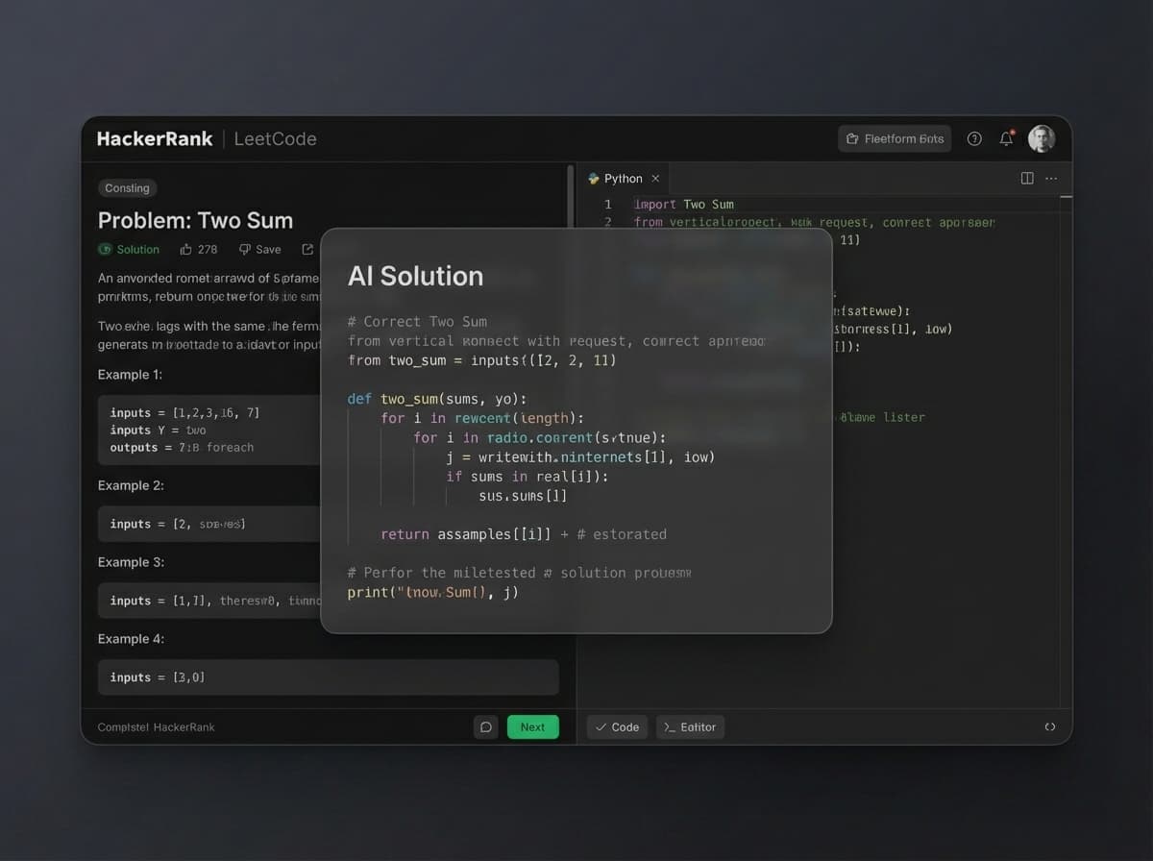Screen dimensions: 1153x861
Task: Open the profile avatar menu
Action: click(x=1043, y=138)
